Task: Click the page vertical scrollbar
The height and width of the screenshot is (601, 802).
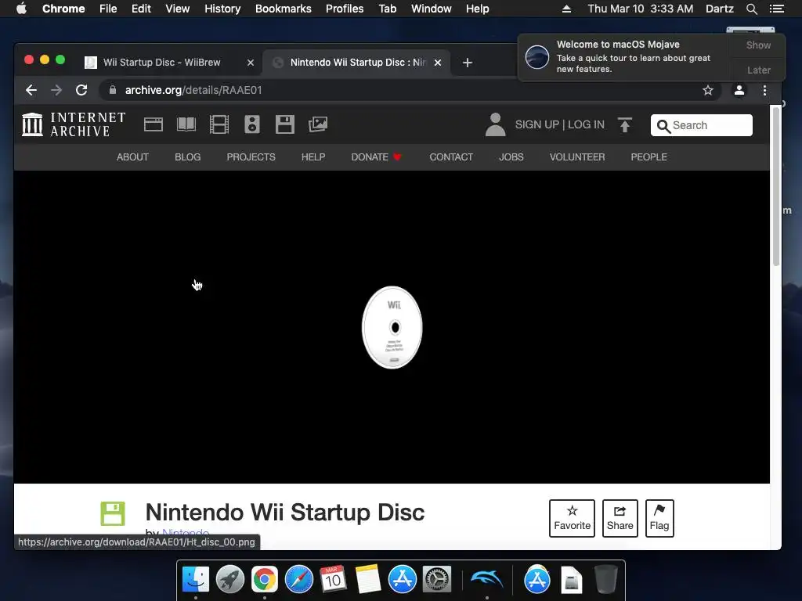Action: point(776,186)
